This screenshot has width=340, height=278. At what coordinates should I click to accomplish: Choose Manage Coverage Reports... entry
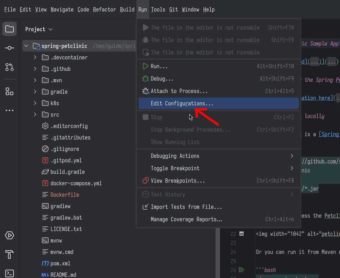pyautogui.click(x=218, y=219)
